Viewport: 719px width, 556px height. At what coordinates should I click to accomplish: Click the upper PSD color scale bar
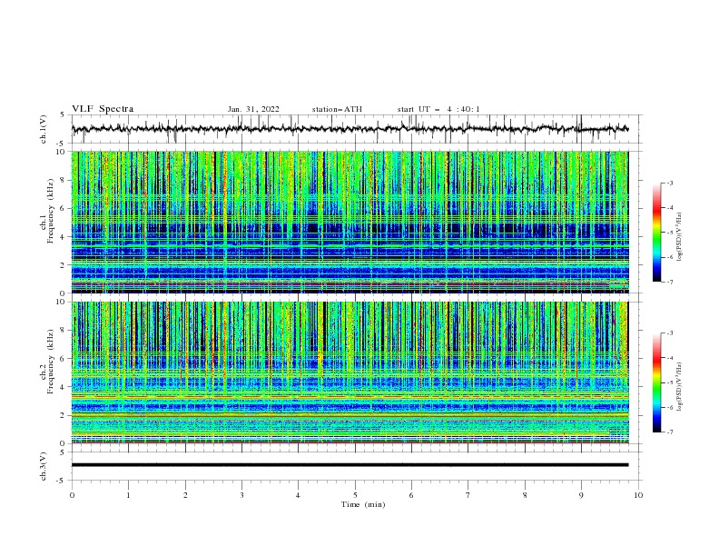[x=657, y=233]
